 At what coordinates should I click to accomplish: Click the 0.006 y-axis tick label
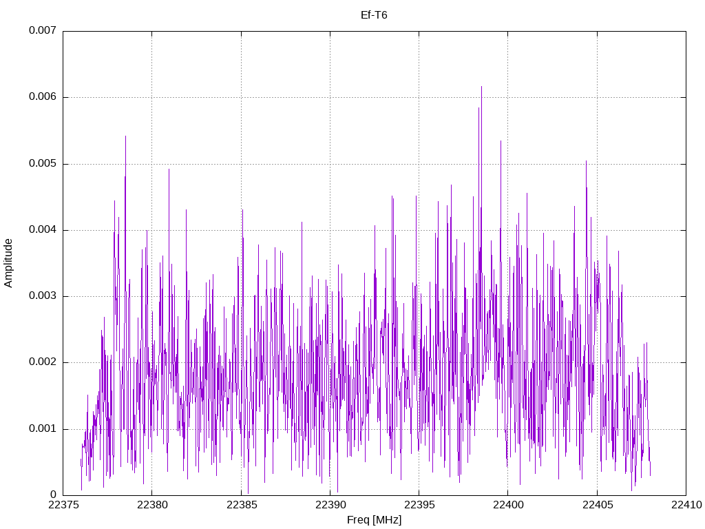(43, 96)
